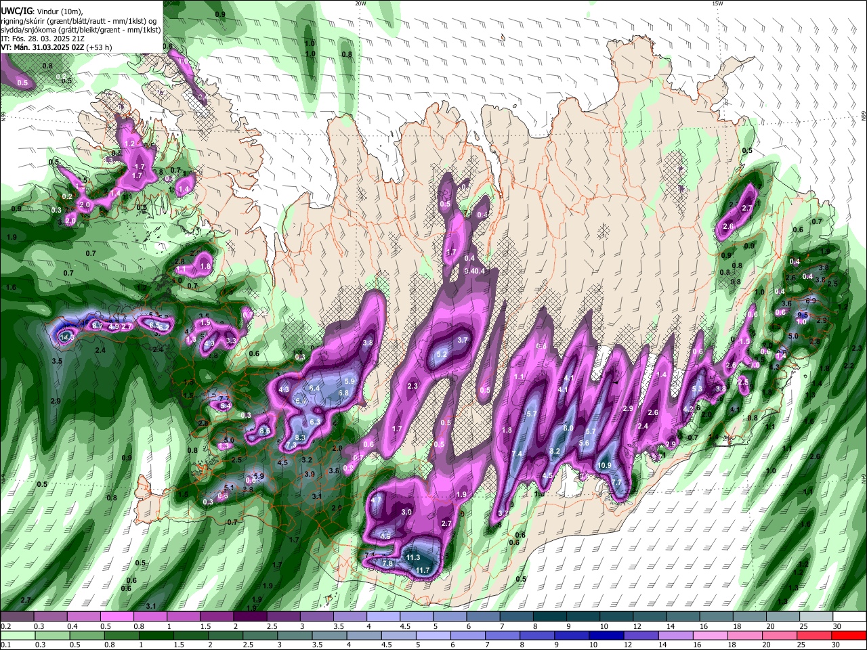Click the '0.2' label starting the snow scale
The height and width of the screenshot is (650, 867).
pos(5,626)
